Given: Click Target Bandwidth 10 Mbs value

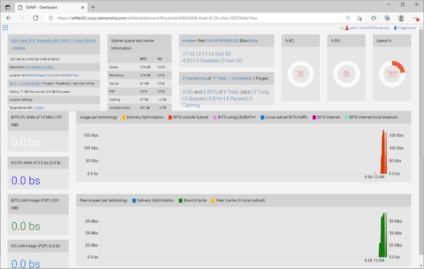Looking at the screenshot, I should (39, 108).
